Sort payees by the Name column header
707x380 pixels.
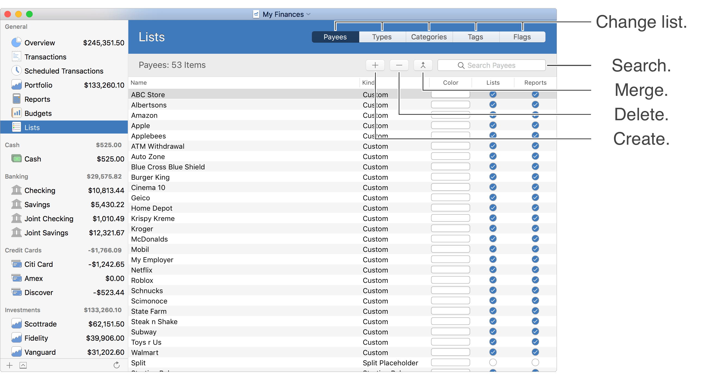click(x=139, y=83)
